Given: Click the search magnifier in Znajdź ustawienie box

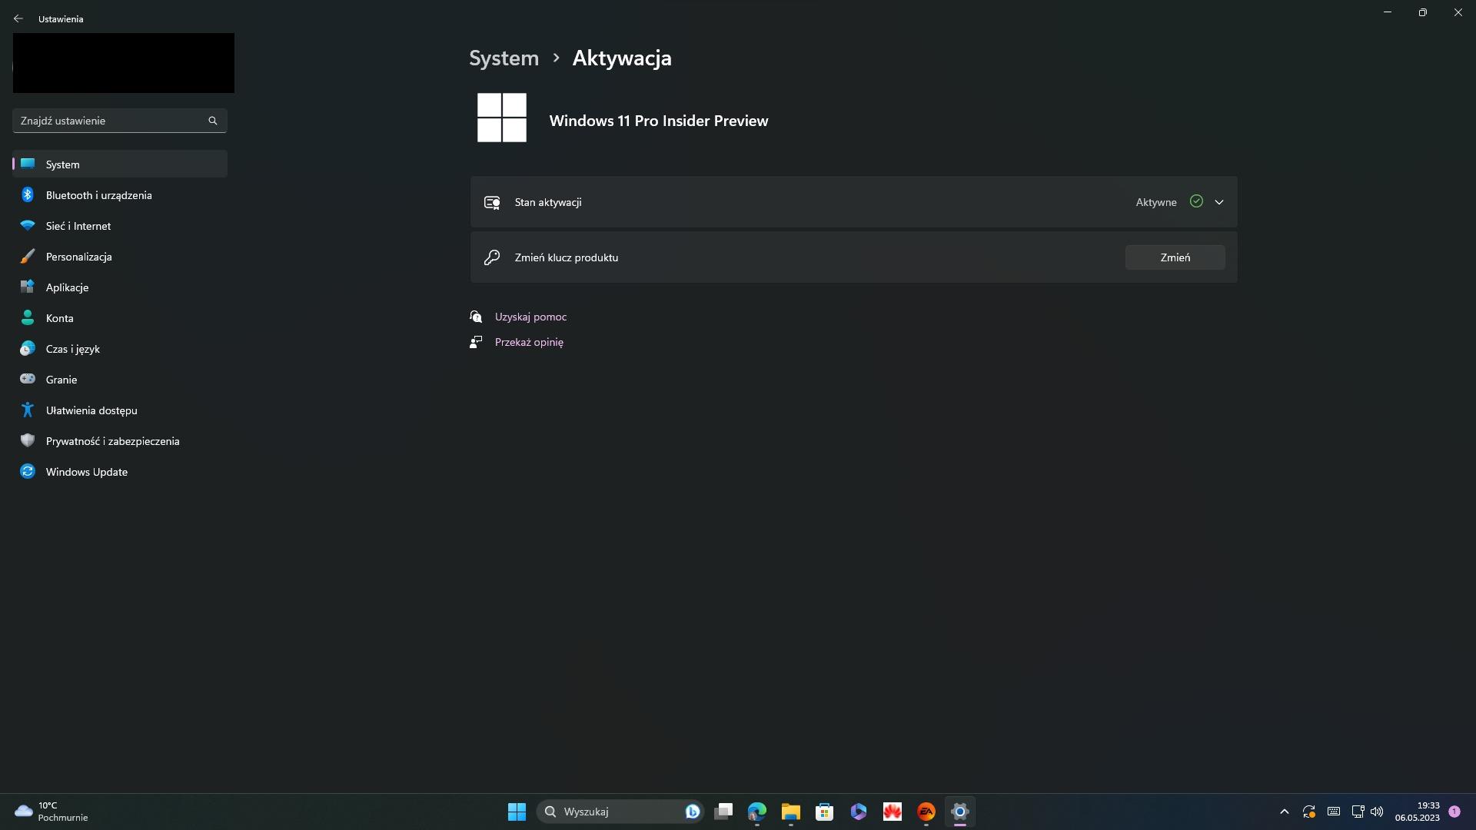Looking at the screenshot, I should (x=213, y=121).
